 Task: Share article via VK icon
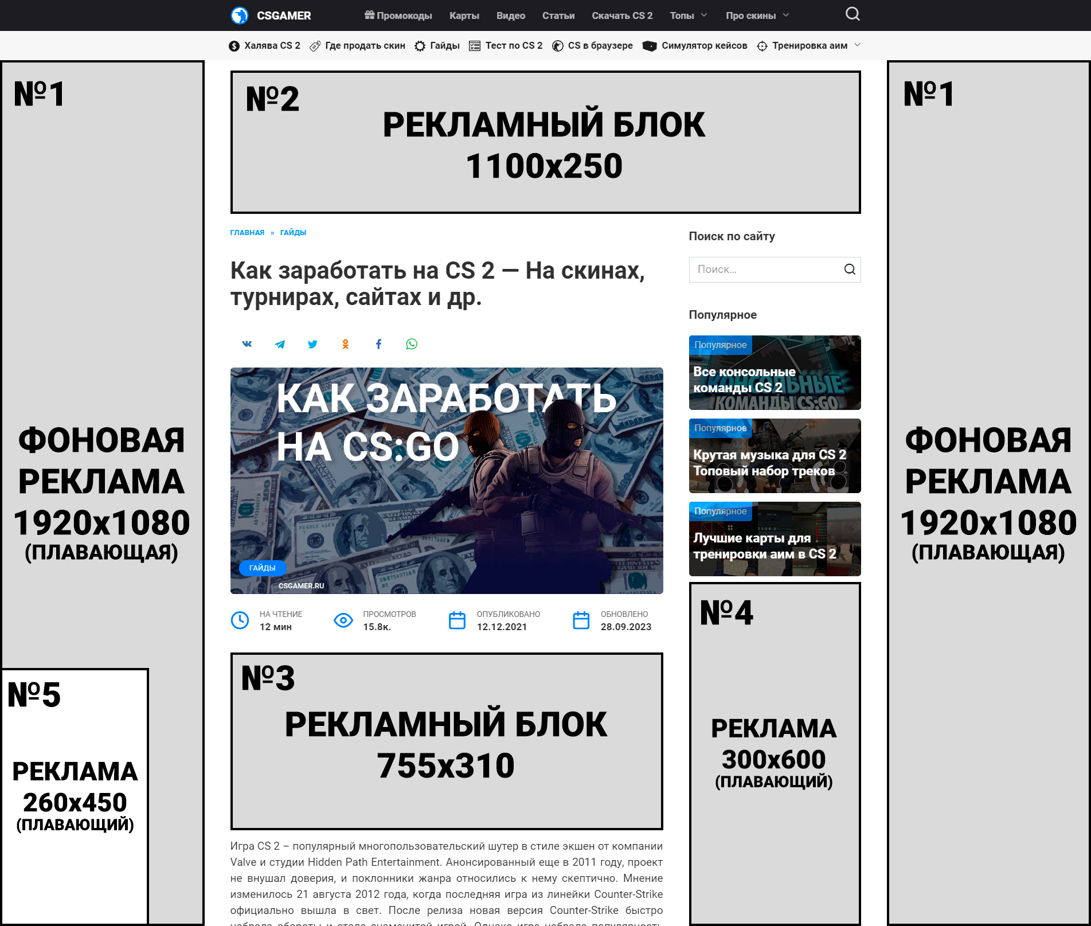coord(247,344)
